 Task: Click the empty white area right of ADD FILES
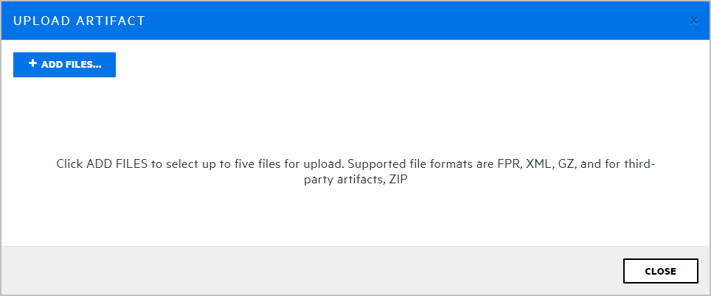[x=406, y=65]
